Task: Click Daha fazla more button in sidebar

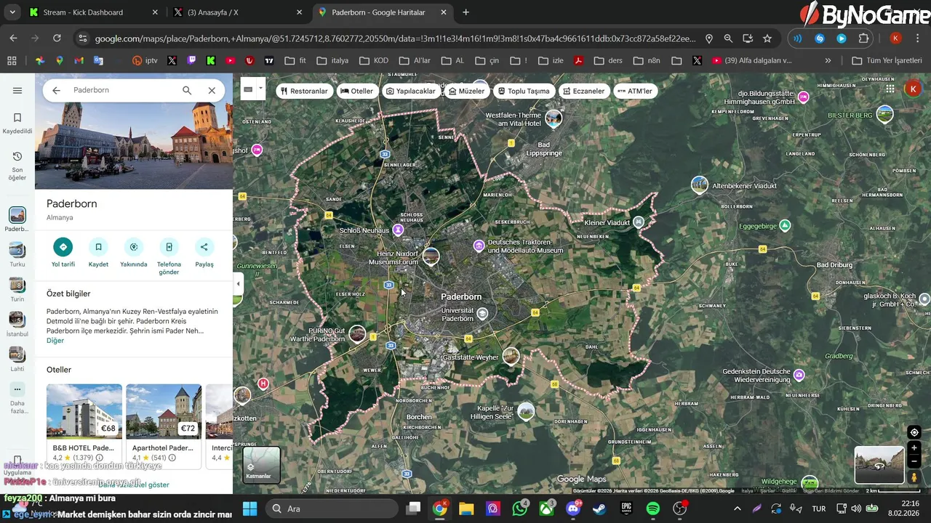Action: point(17,398)
